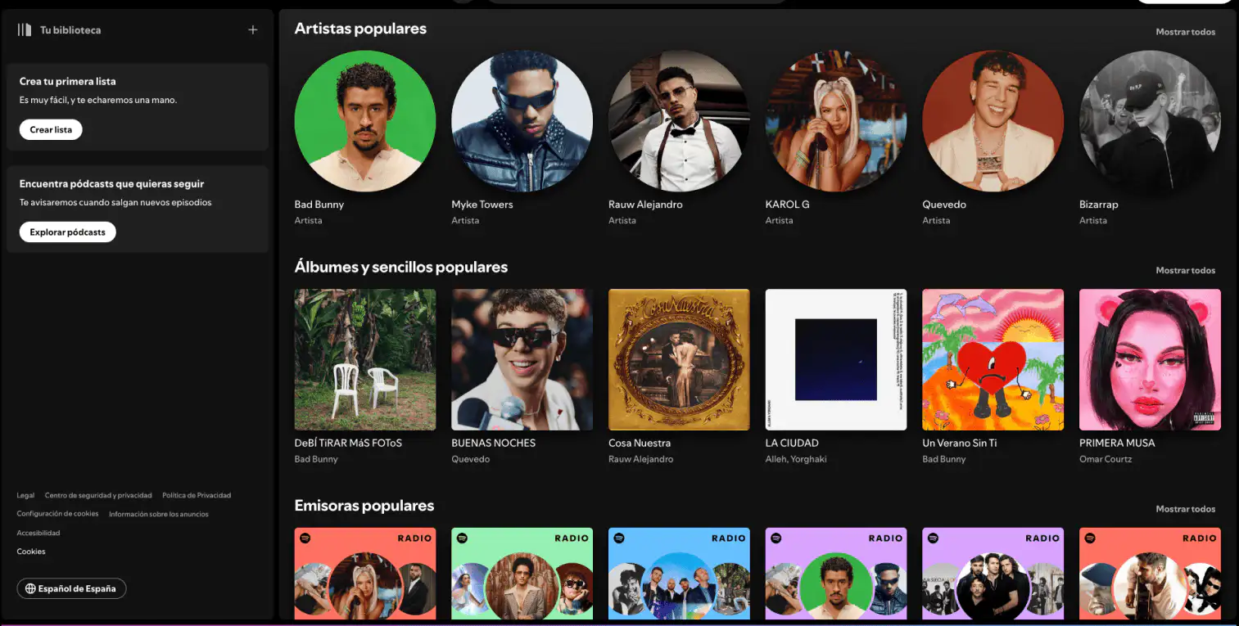This screenshot has height=626, width=1239.
Task: Click the Álbumes y sencillos populares heading
Action: [x=401, y=268]
